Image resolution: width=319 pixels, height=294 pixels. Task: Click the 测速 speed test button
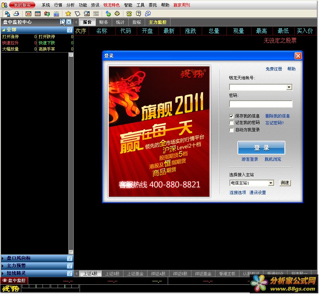pos(285,183)
